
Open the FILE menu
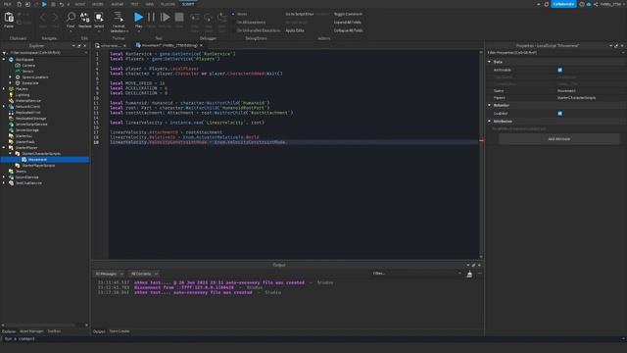(x=7, y=4)
